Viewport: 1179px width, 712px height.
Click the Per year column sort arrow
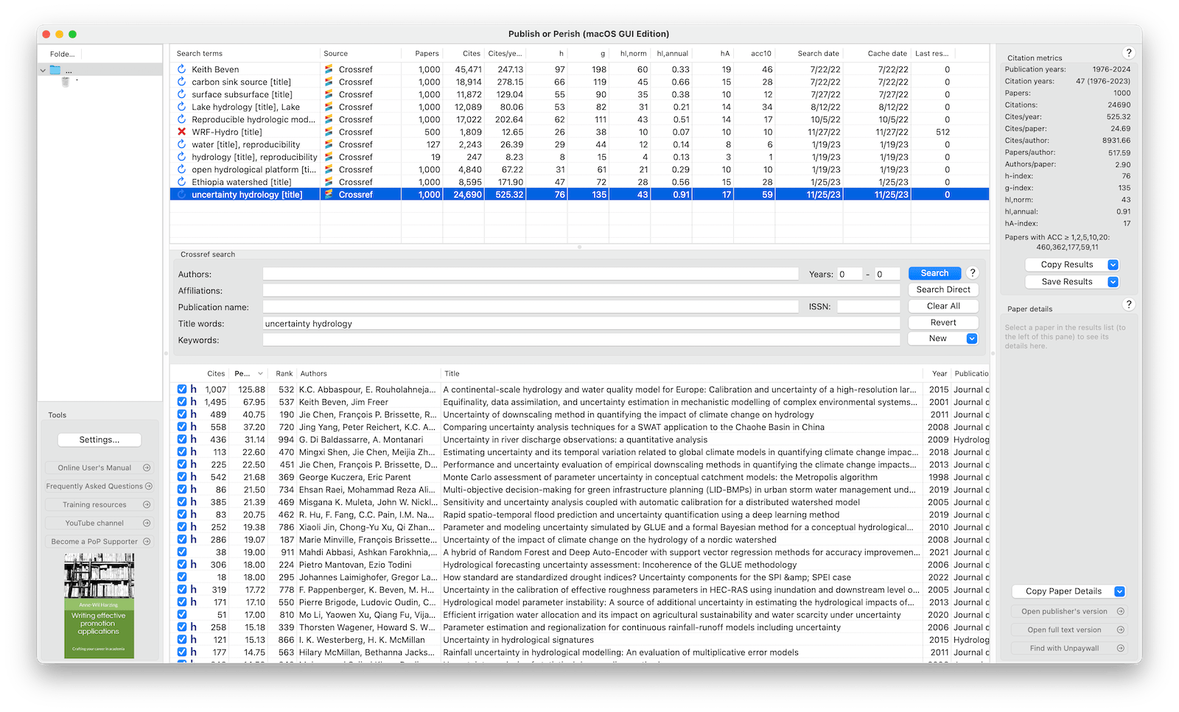coord(260,374)
